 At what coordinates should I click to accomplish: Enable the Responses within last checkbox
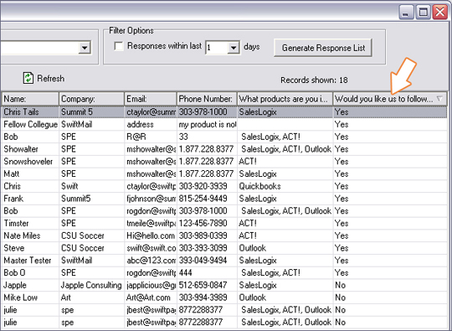coord(119,46)
